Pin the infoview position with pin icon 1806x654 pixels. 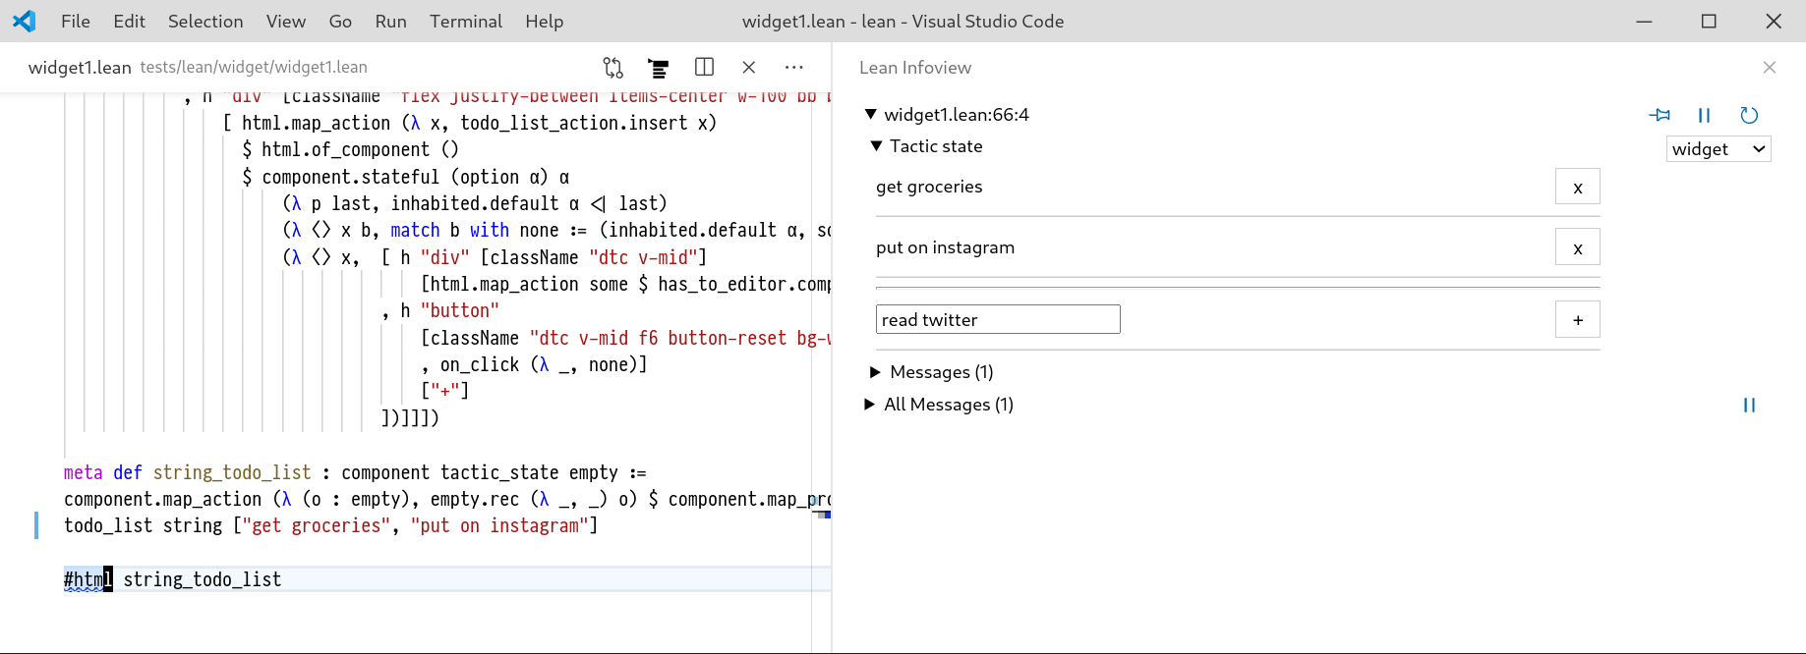pyautogui.click(x=1660, y=116)
